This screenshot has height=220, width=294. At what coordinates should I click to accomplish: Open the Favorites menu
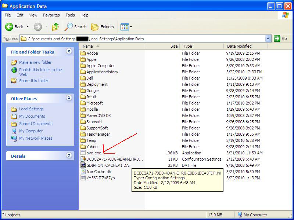click(x=51, y=15)
